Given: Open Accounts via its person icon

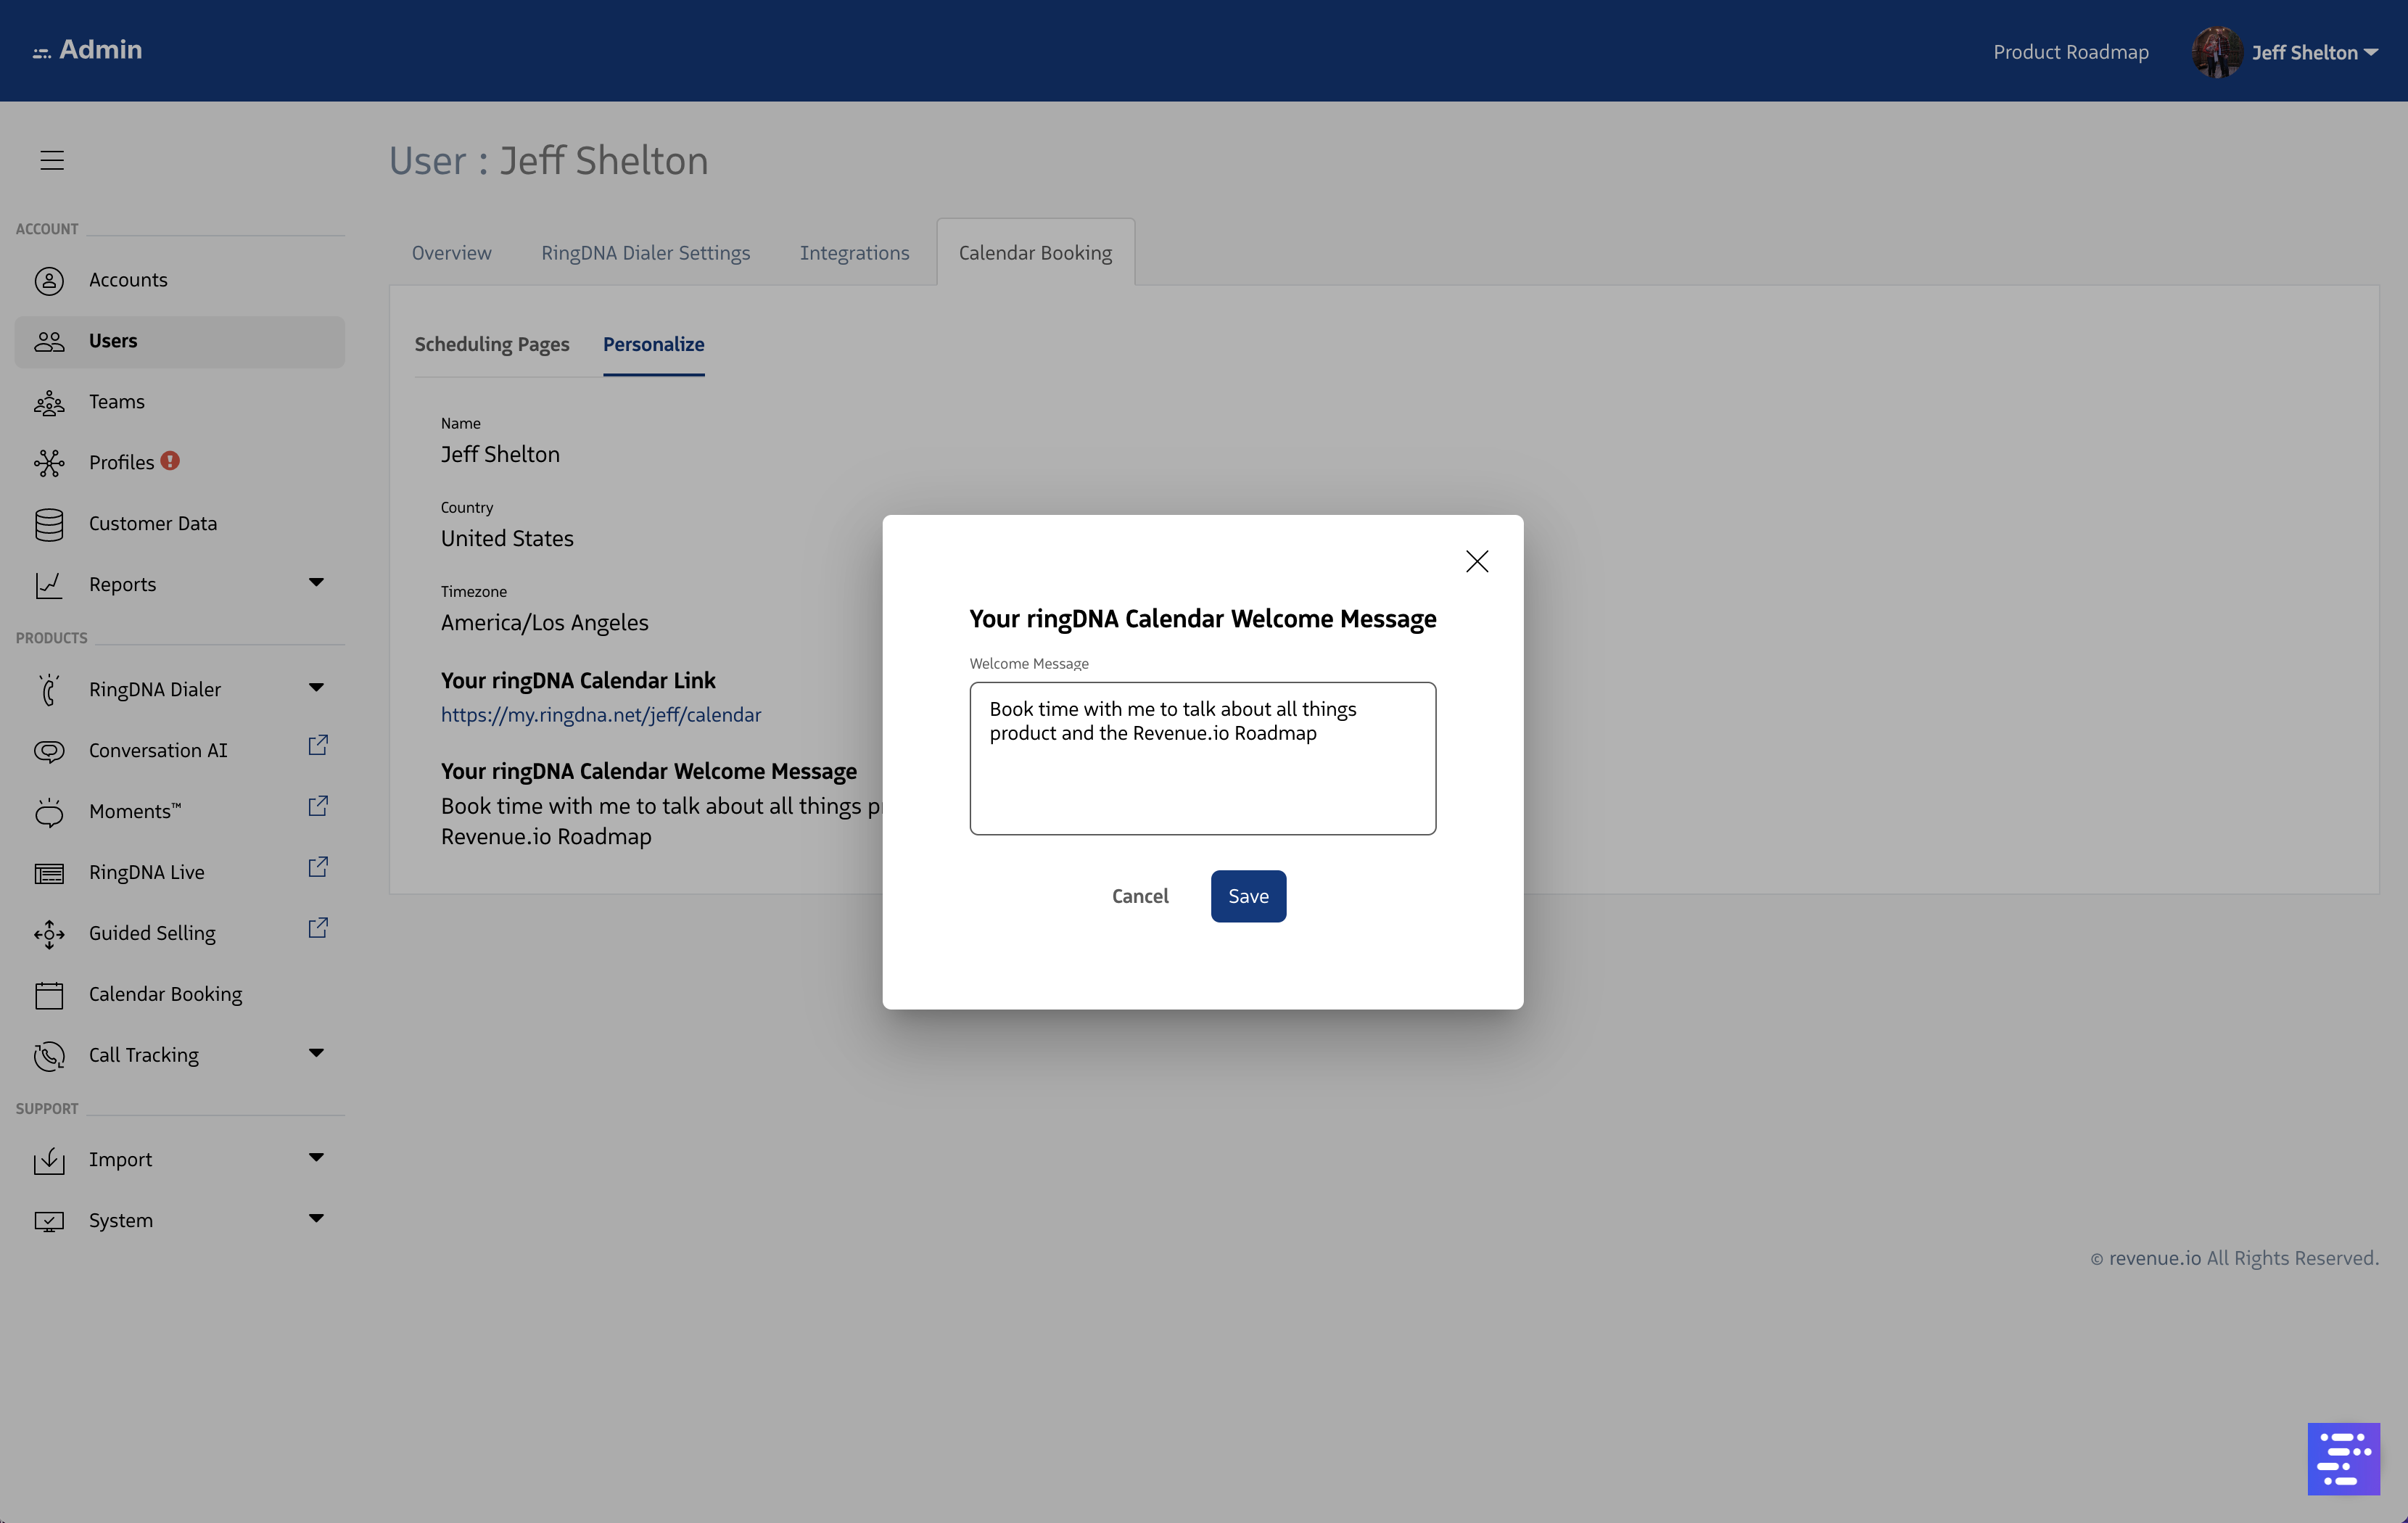Looking at the screenshot, I should 49,280.
